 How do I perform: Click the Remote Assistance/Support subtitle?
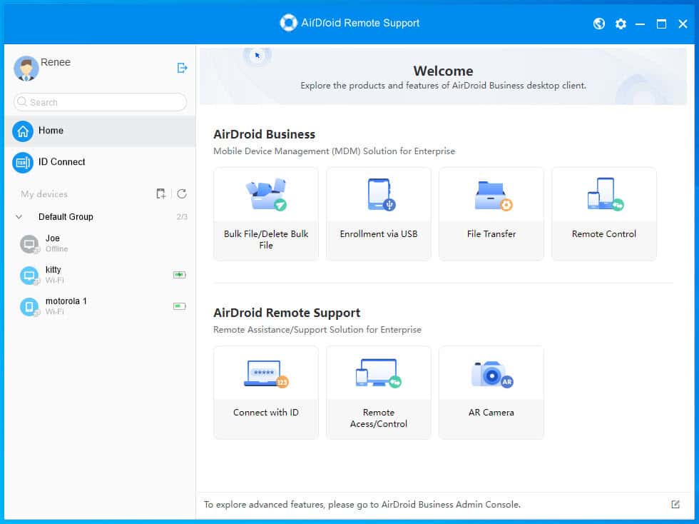coord(317,330)
